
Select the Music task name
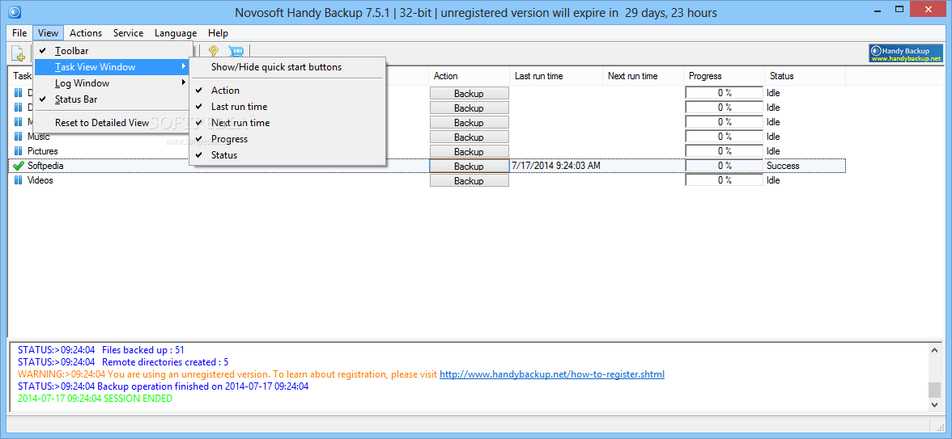tap(38, 137)
